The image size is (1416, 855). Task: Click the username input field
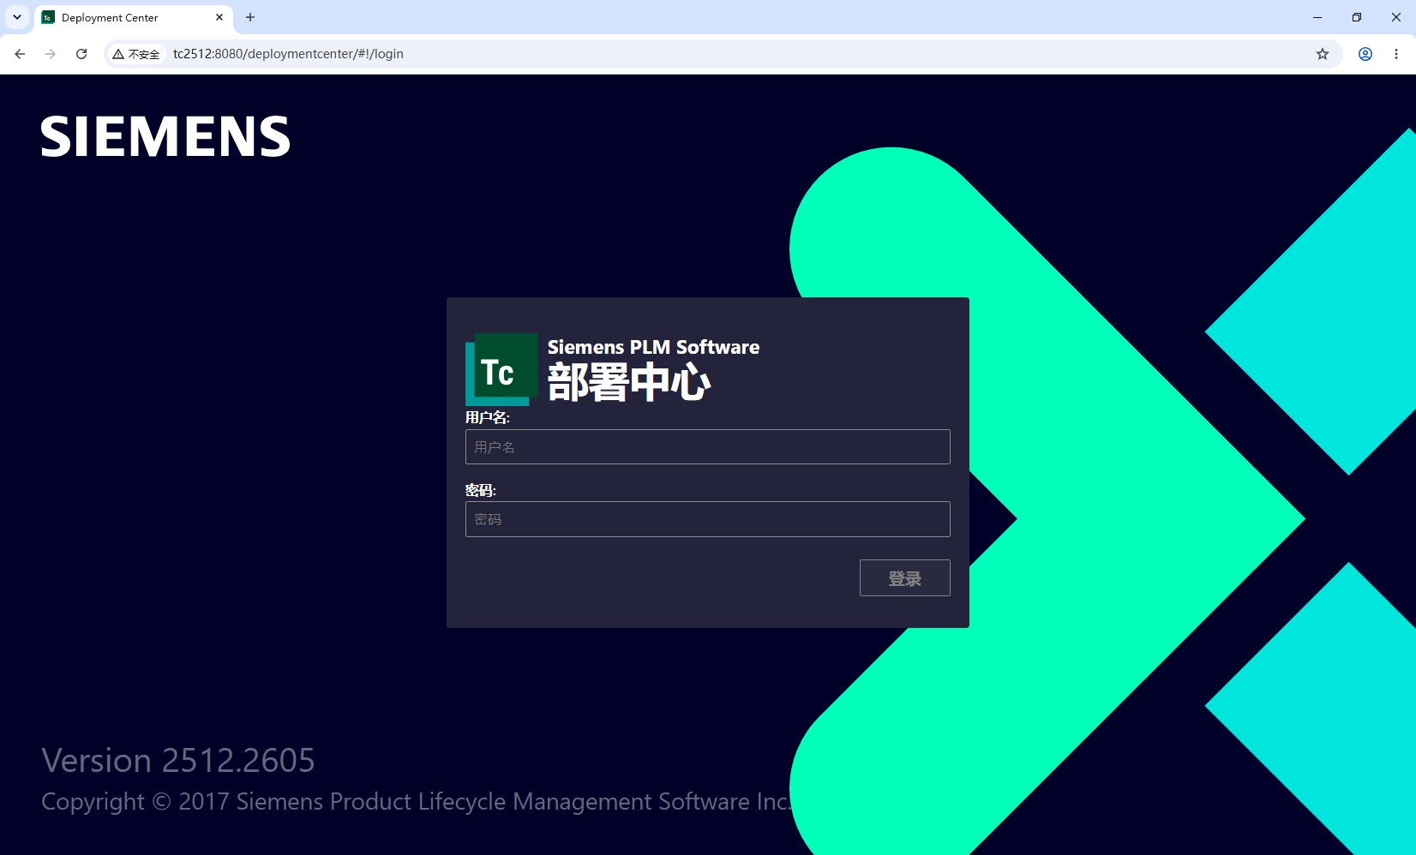707,446
